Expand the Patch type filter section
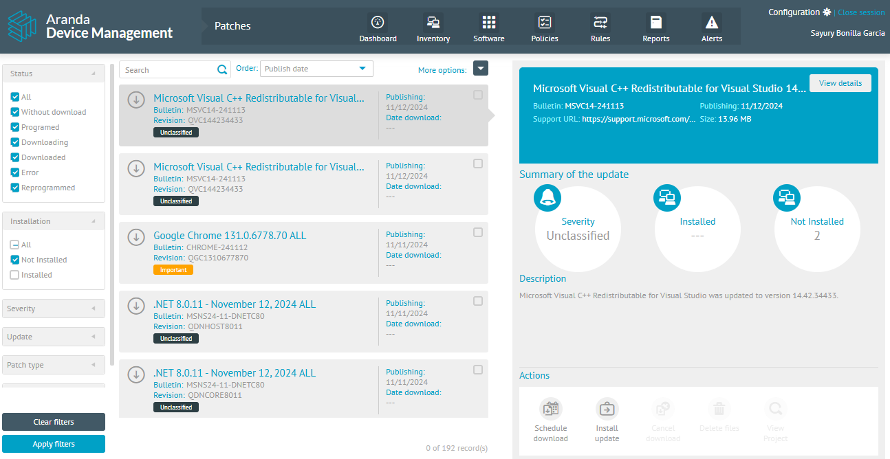Viewport: 890px width, 459px height. click(54, 365)
